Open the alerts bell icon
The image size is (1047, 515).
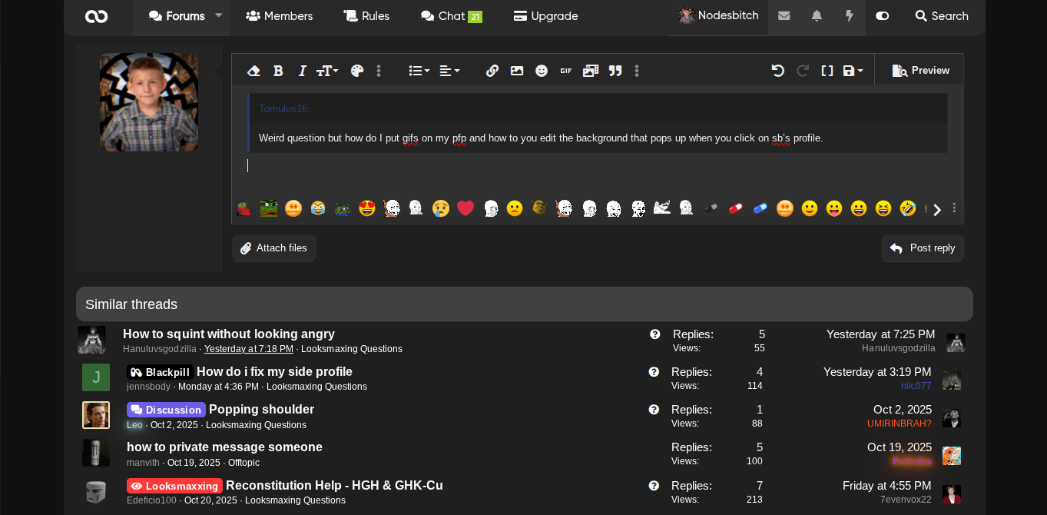click(817, 16)
